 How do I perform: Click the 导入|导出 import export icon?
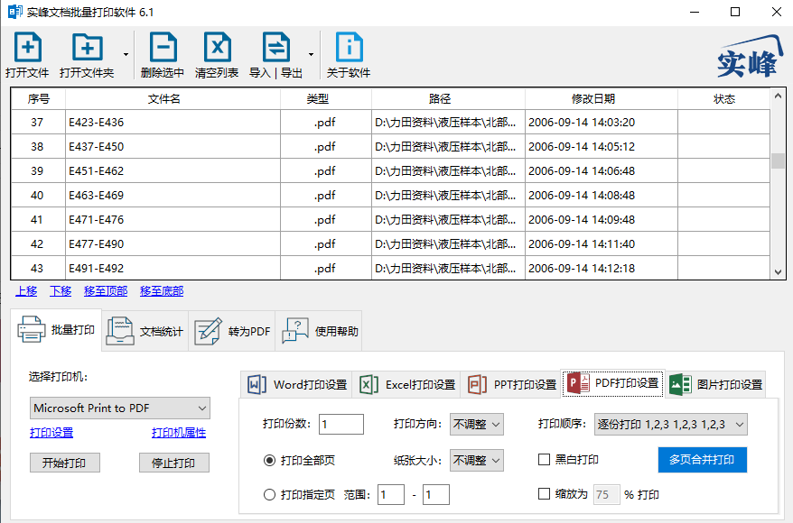(276, 47)
